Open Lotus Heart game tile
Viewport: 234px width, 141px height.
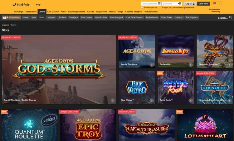(x=205, y=125)
